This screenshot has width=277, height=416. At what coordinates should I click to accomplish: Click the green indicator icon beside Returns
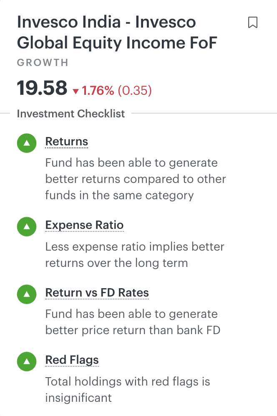tap(27, 143)
